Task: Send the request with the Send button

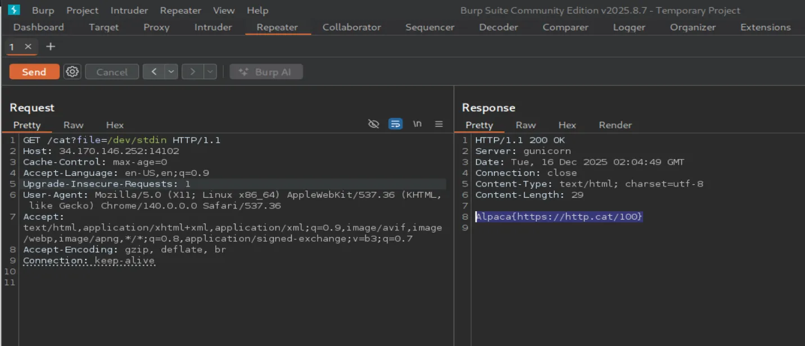Action: (34, 72)
